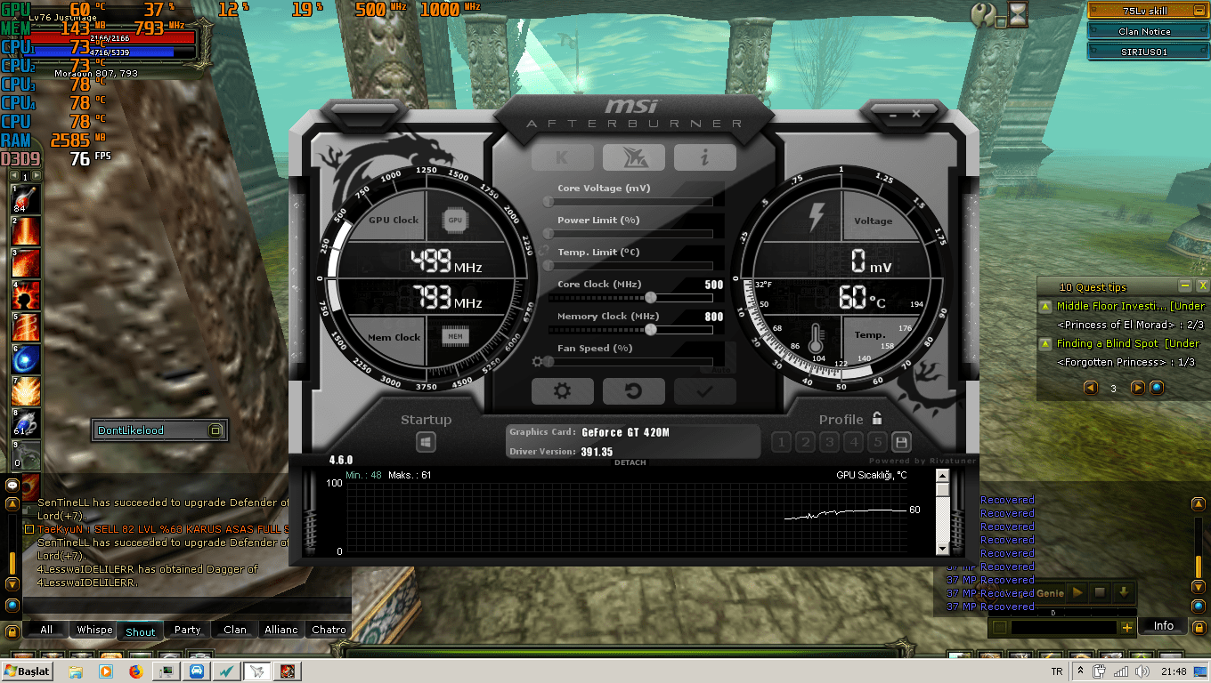Minimize the Quest tips panel
Screen dimensions: 1211x683
(1185, 286)
